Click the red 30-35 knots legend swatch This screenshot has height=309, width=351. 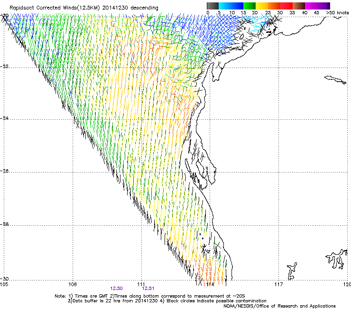point(286,6)
